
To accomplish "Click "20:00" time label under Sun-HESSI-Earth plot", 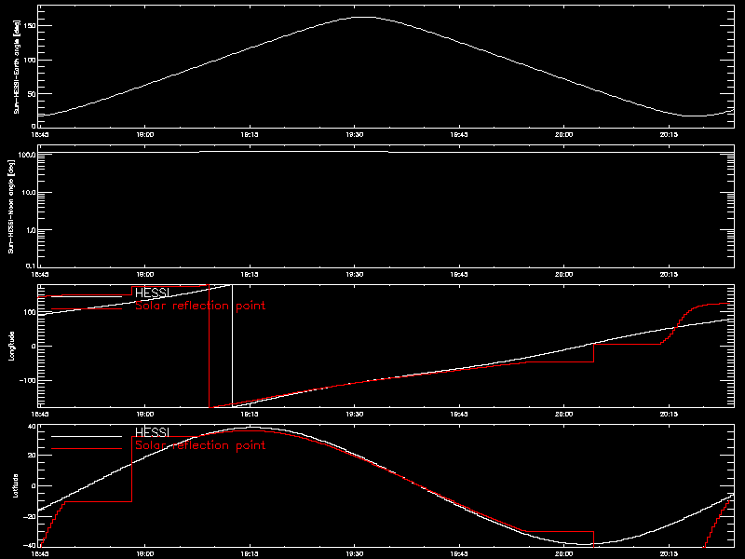I will click(564, 134).
